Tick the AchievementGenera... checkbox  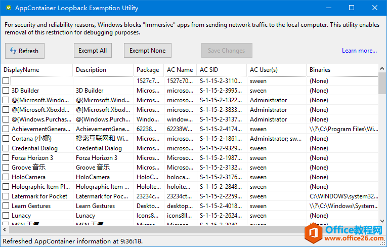[x=6, y=129]
